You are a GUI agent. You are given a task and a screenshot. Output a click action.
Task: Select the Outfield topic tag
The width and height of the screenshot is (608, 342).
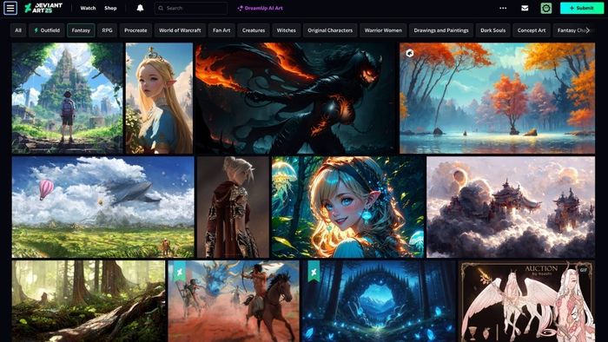coord(47,30)
